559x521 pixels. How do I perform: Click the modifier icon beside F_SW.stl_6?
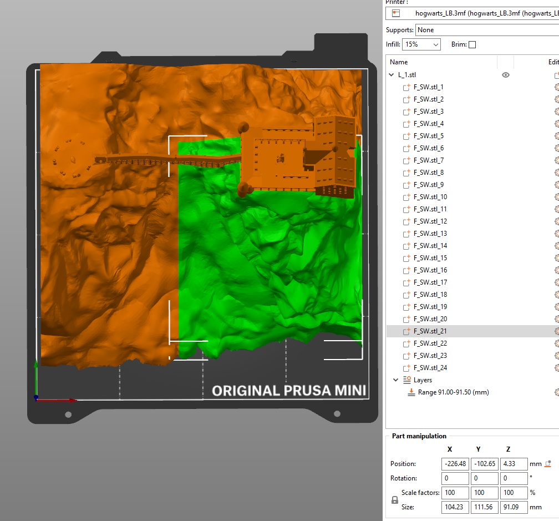(x=406, y=148)
